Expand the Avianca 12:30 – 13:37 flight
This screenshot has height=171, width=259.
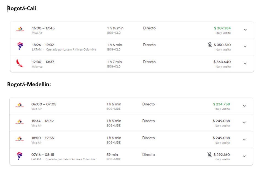tap(245, 63)
